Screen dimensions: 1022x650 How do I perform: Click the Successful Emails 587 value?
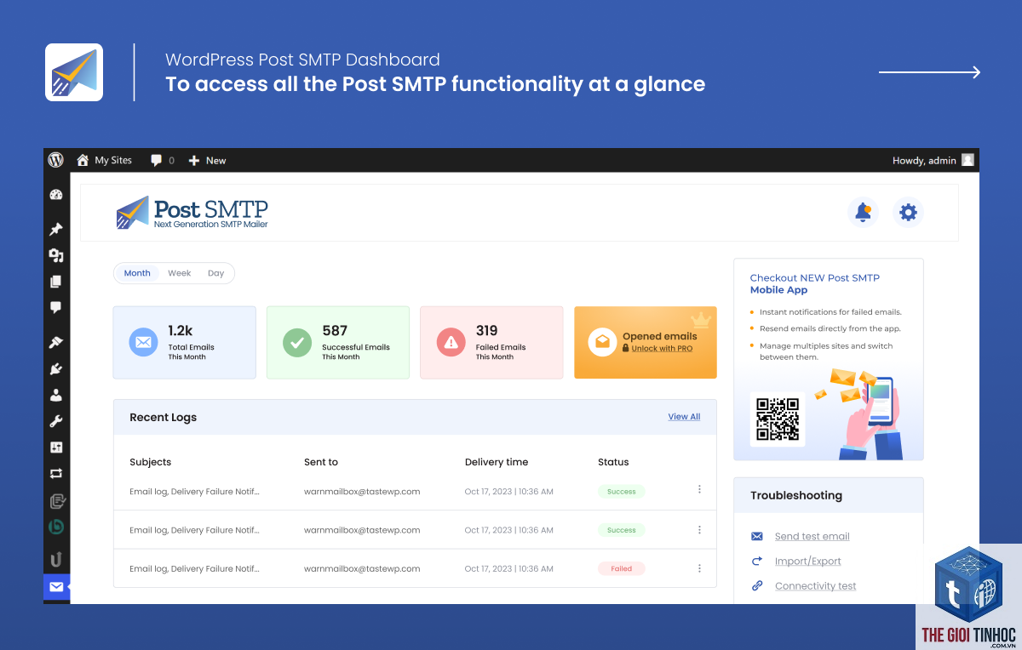pyautogui.click(x=335, y=330)
